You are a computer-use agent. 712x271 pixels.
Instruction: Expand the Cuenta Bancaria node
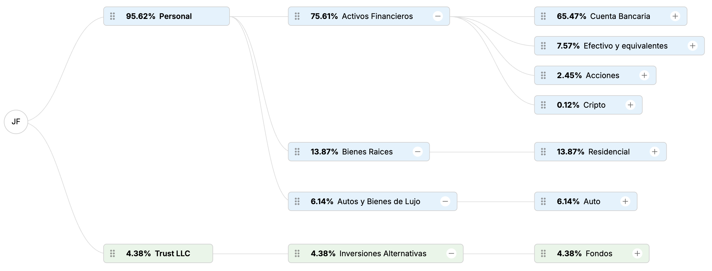[675, 16]
